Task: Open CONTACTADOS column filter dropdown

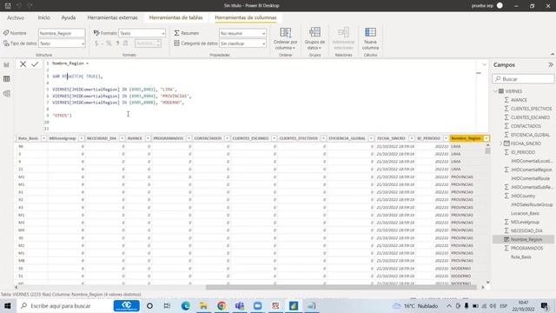Action: 227,138
